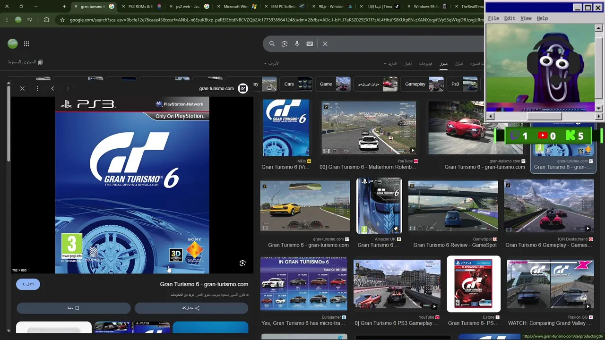Open IMDb Gran Turismo 6 thumbnail

tap(286, 127)
